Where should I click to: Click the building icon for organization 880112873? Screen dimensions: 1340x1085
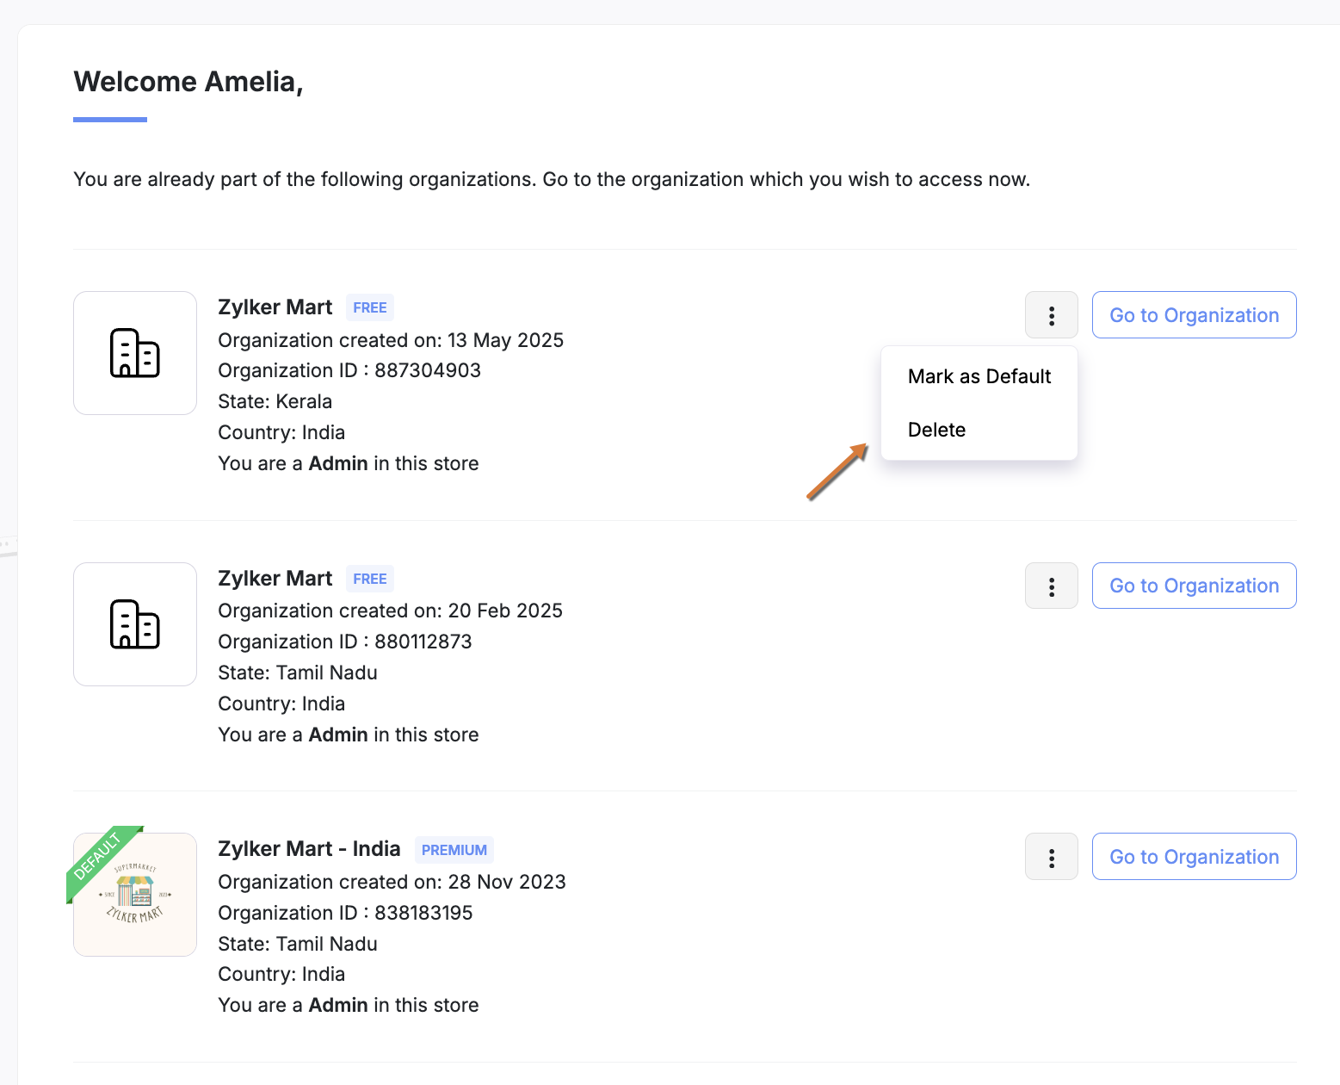pyautogui.click(x=135, y=624)
